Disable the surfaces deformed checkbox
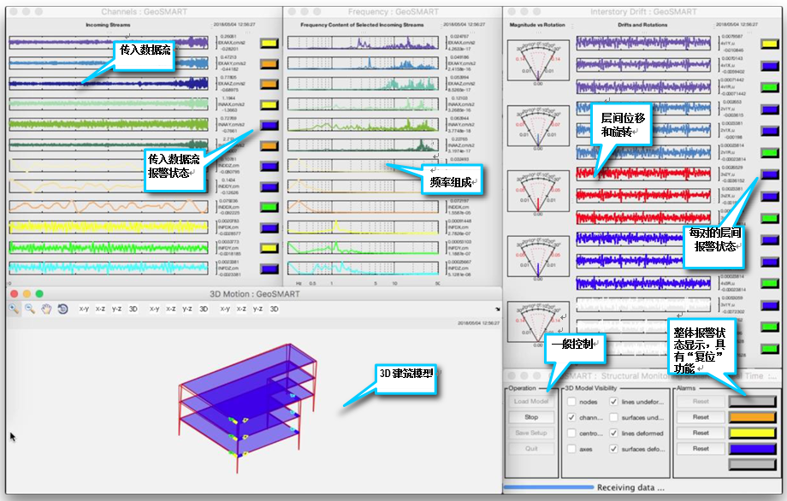This screenshot has height=501, width=787. 614,448
